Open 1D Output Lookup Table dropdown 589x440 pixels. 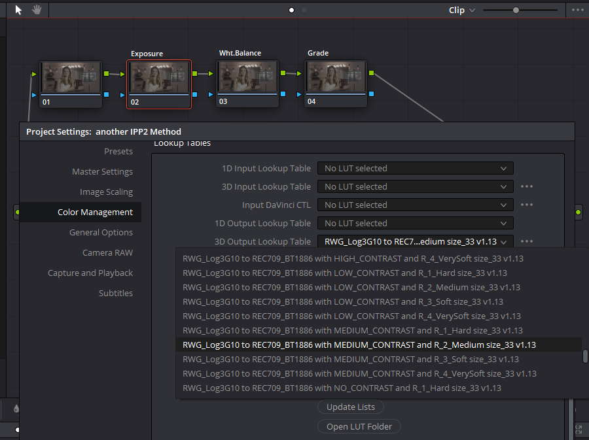click(x=416, y=224)
